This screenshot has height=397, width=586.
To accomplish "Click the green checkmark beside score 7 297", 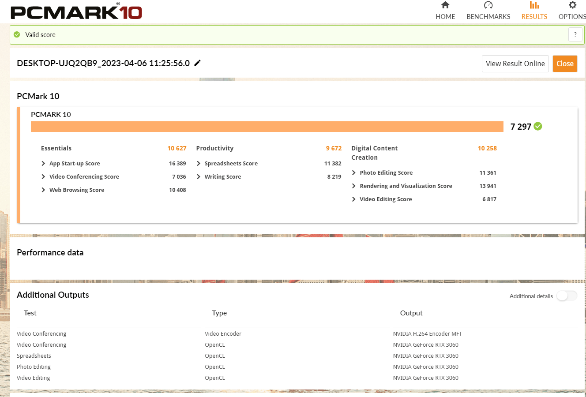I will coord(538,127).
